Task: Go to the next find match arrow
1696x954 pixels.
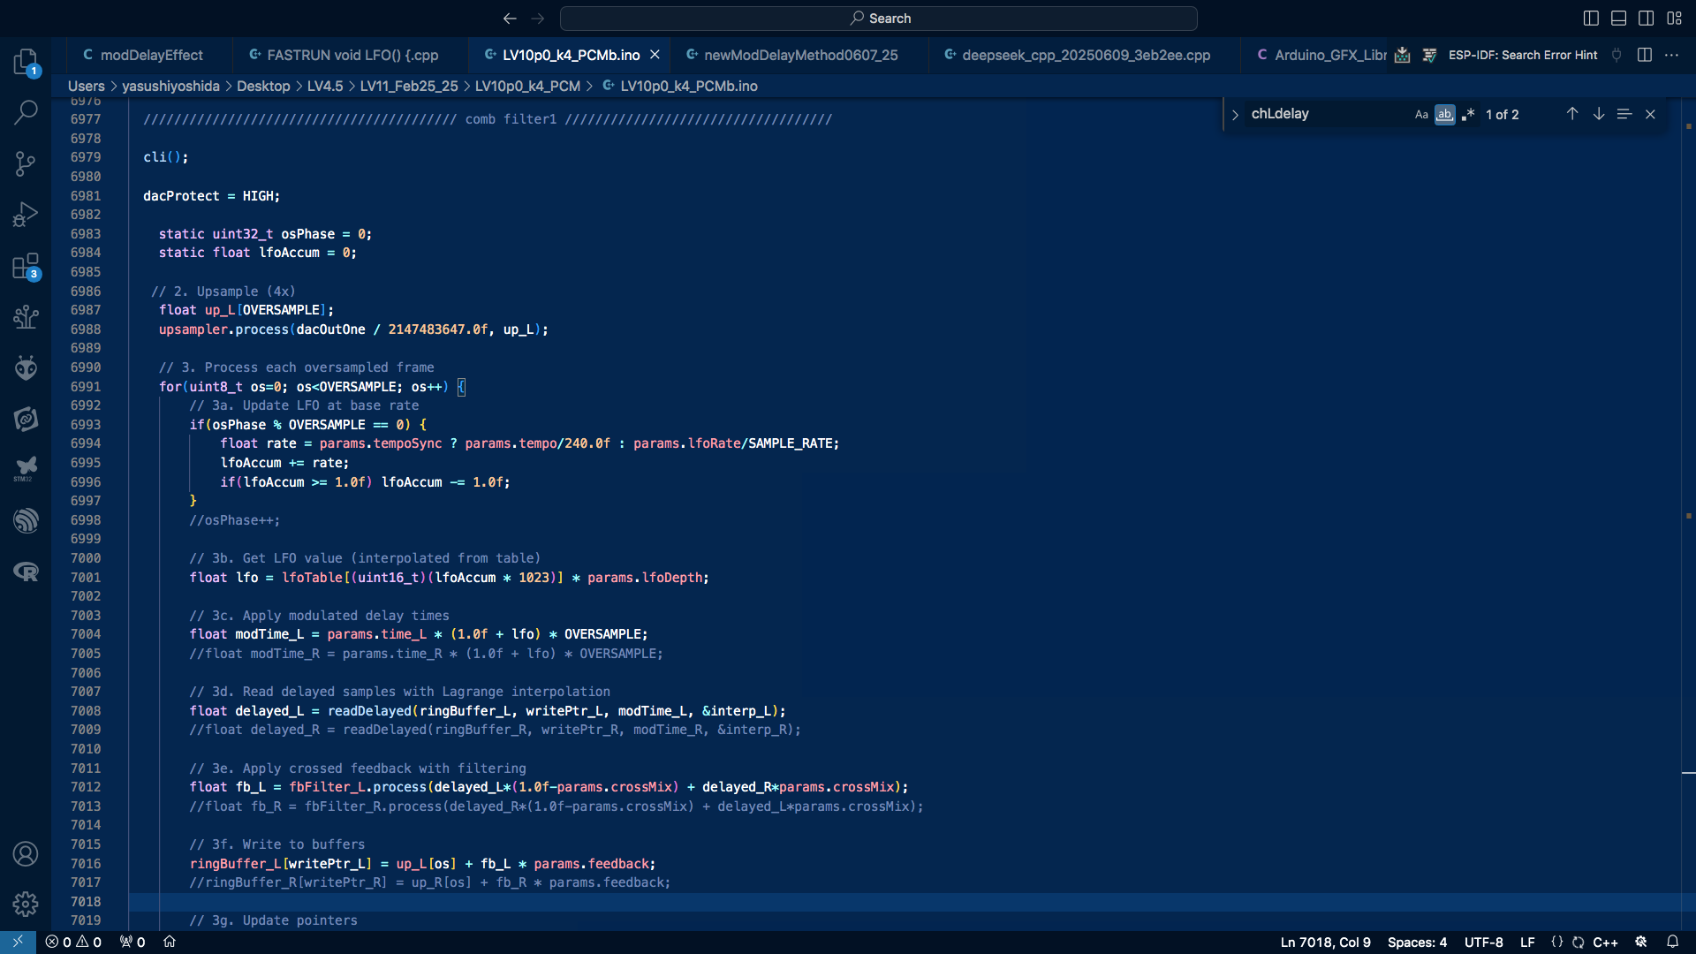Action: point(1599,114)
